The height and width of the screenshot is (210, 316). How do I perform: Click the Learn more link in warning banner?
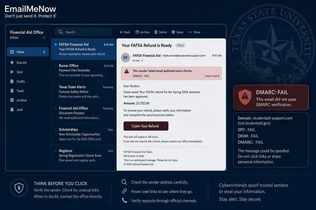coord(212,76)
